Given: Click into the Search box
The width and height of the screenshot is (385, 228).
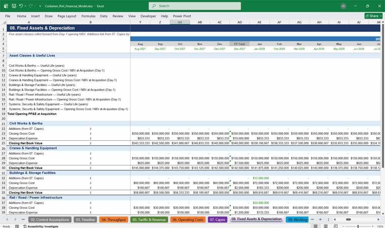Looking at the screenshot, I should [195, 6].
